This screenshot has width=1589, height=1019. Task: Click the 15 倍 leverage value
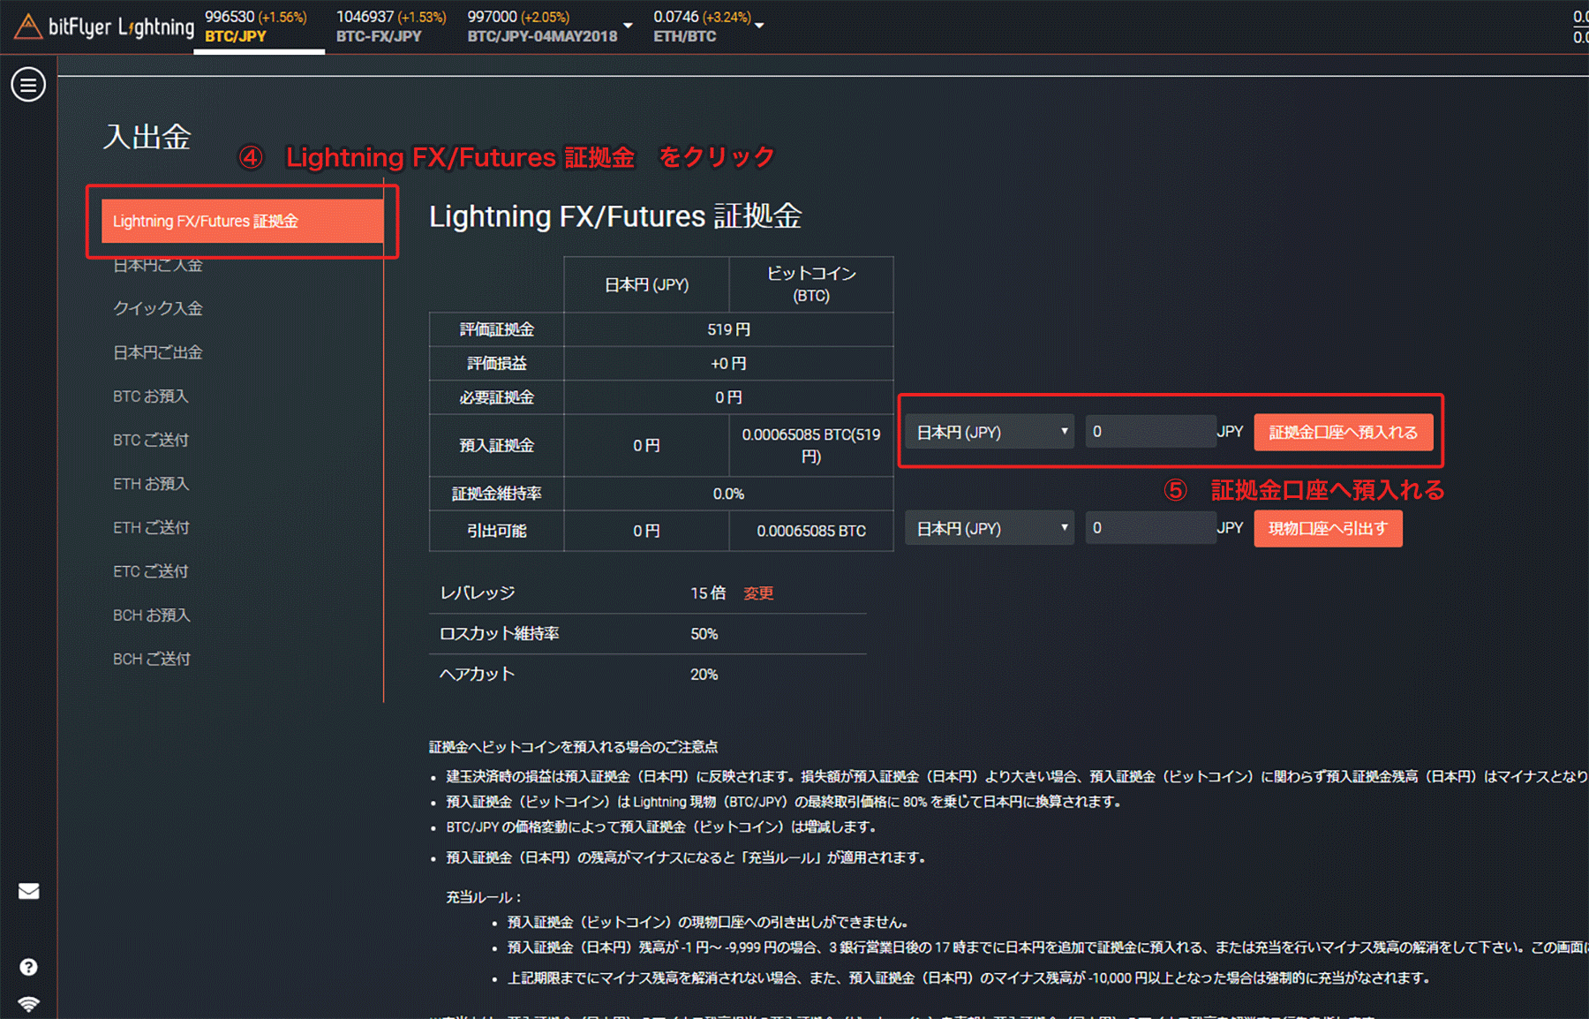point(708,593)
